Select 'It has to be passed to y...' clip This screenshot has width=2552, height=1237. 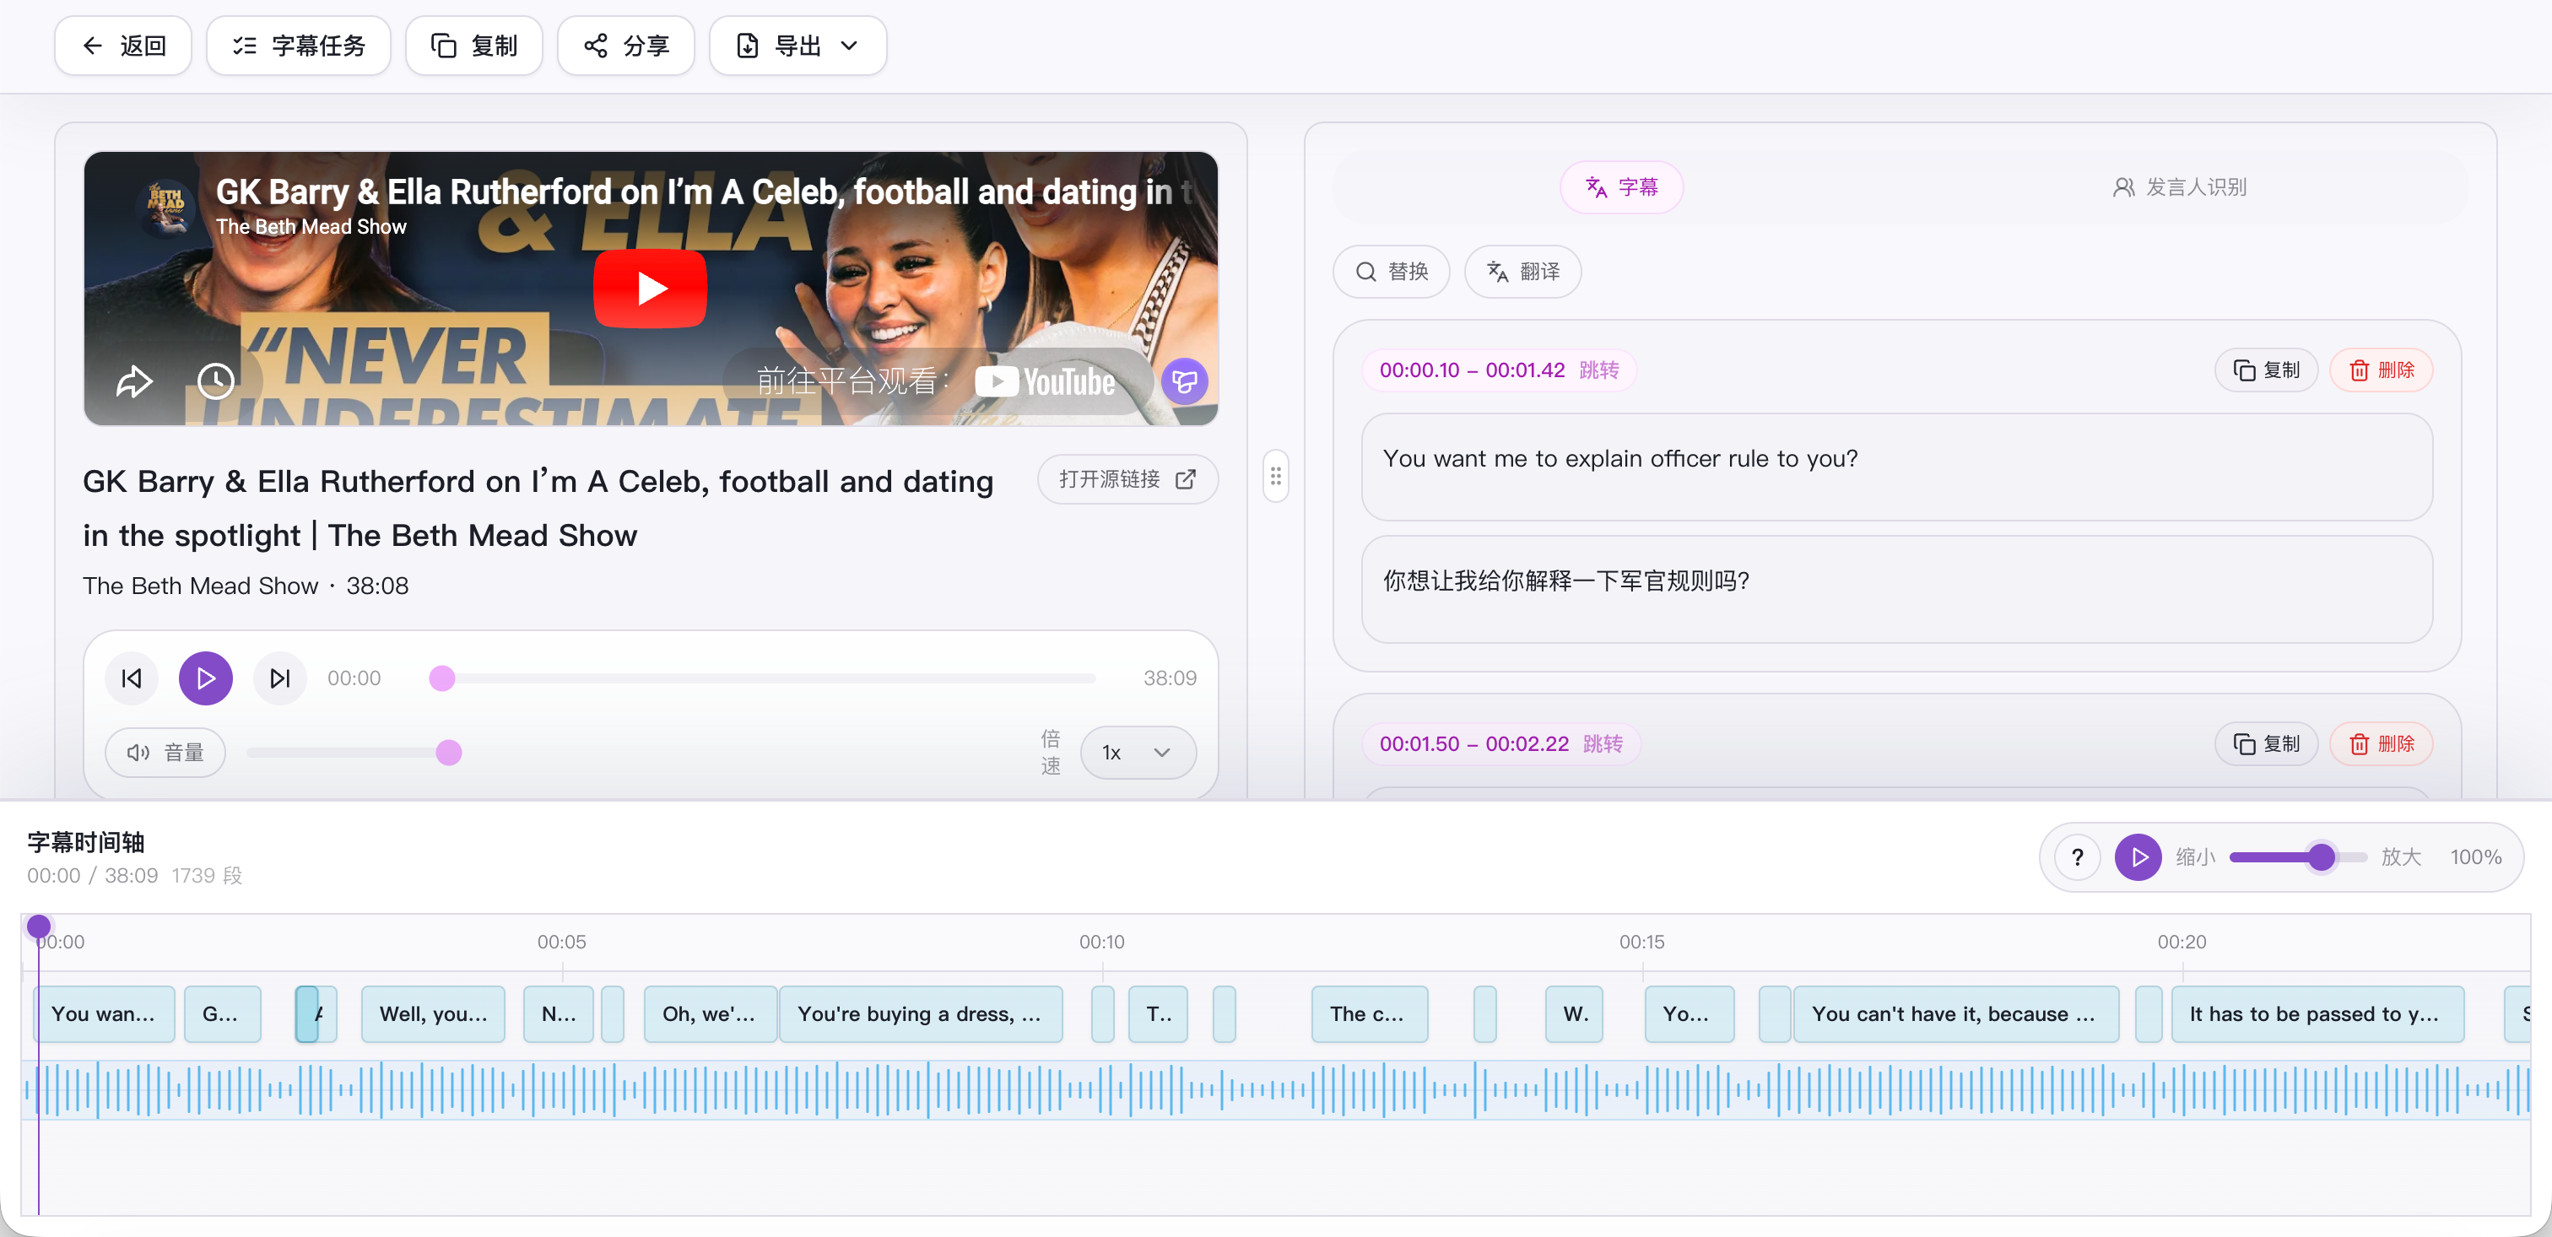click(2317, 1013)
